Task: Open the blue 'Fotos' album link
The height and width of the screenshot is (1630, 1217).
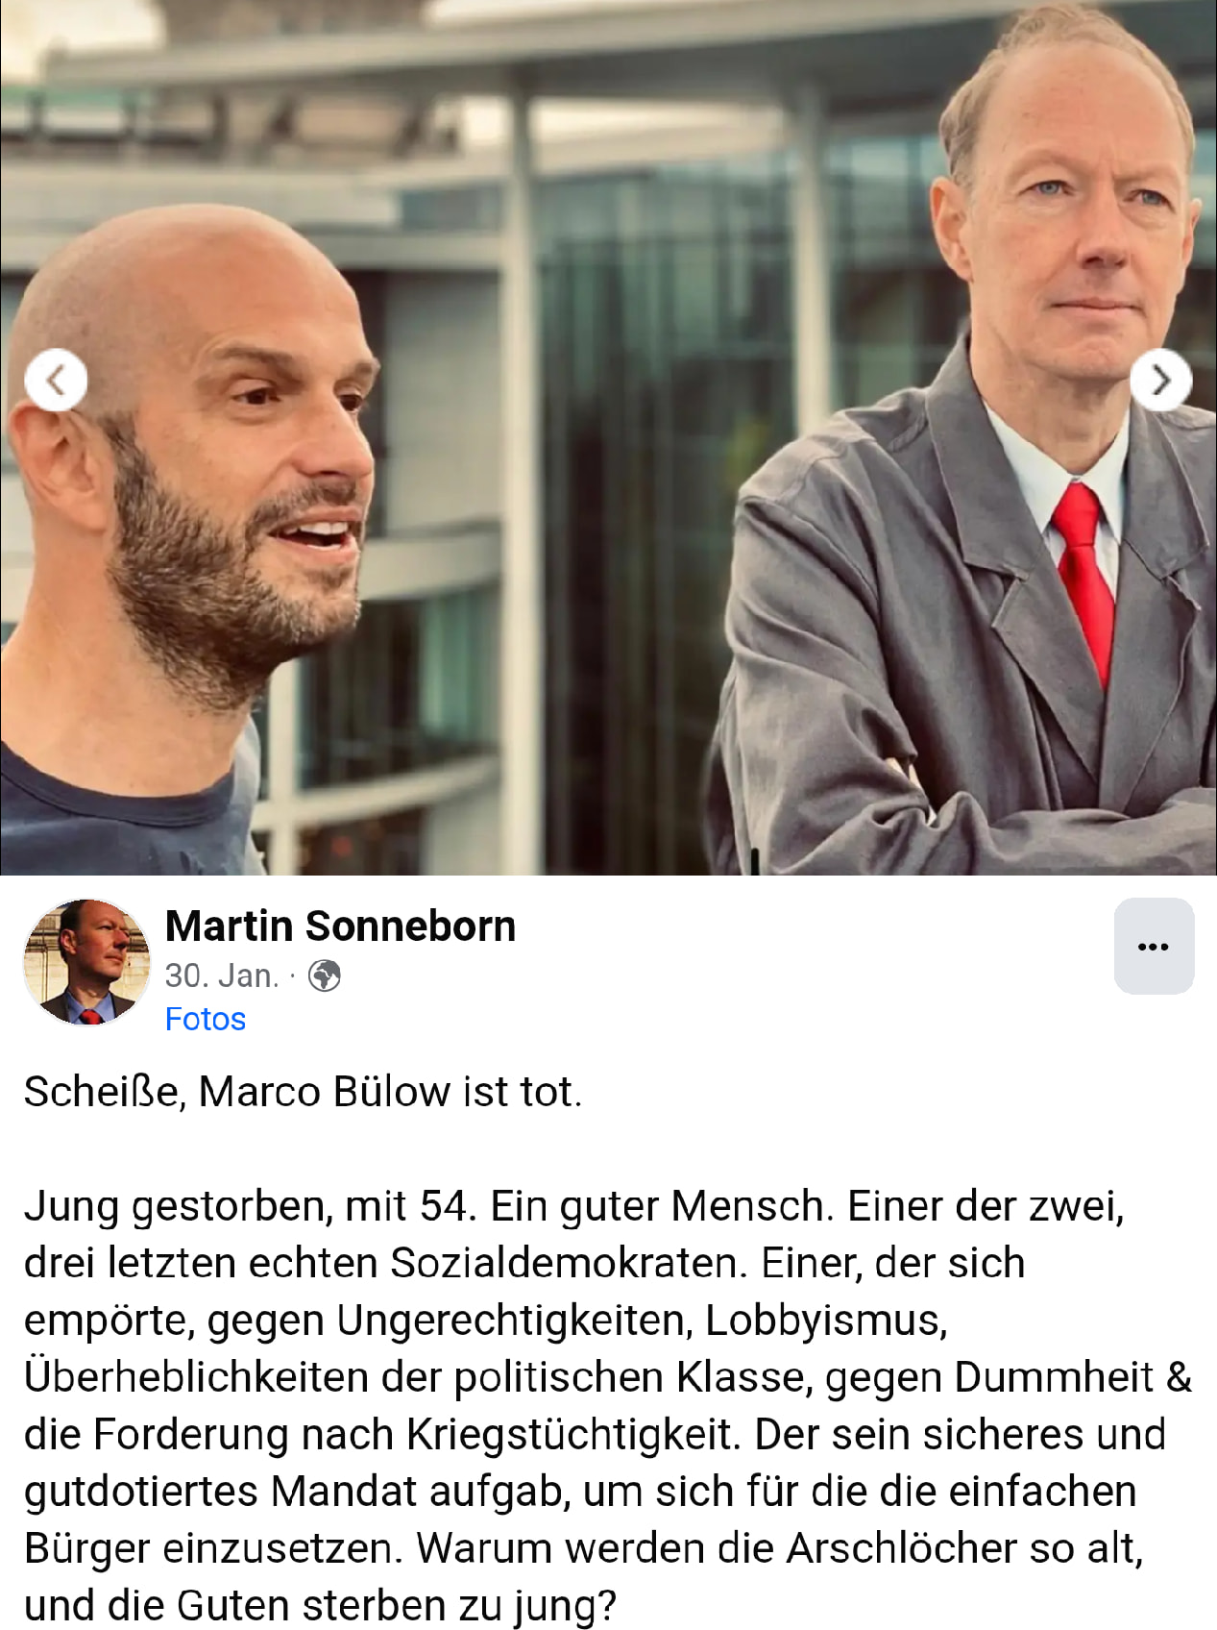Action: 206,1019
